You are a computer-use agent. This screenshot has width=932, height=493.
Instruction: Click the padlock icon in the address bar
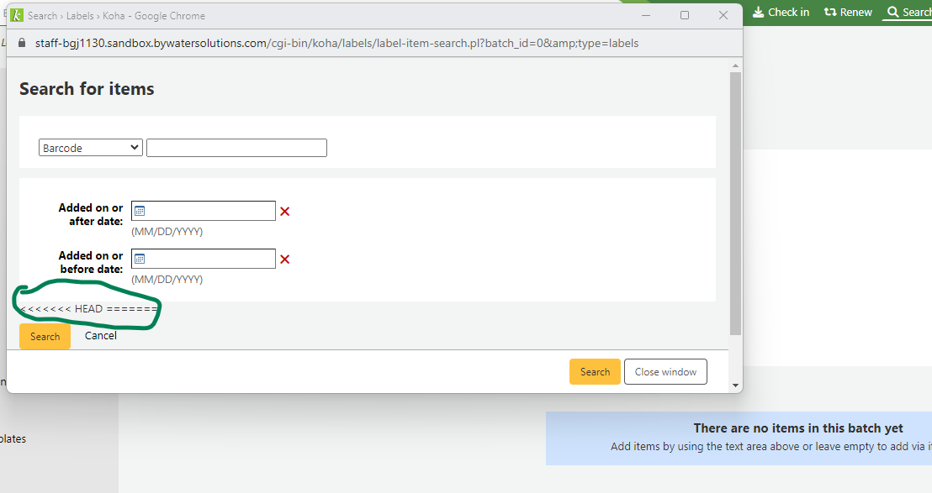pyautogui.click(x=22, y=43)
